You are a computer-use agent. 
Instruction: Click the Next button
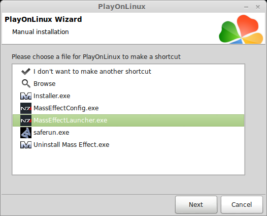click(x=196, y=204)
